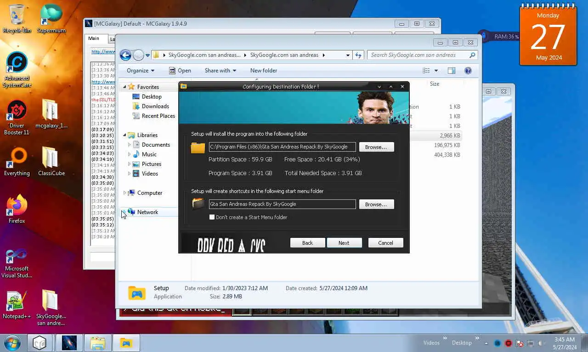Toggle Don't create a Start Menu folder

[212, 217]
